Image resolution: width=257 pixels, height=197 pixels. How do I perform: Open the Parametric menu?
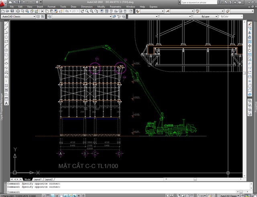(116, 7)
